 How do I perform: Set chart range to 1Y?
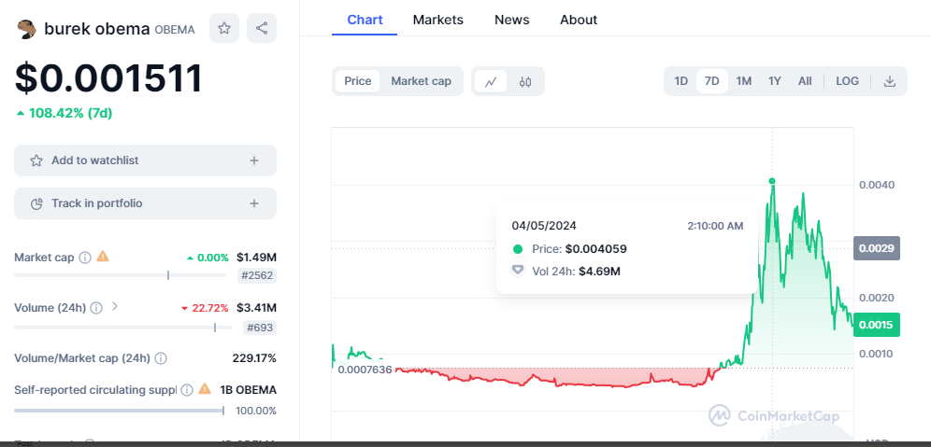tap(774, 81)
